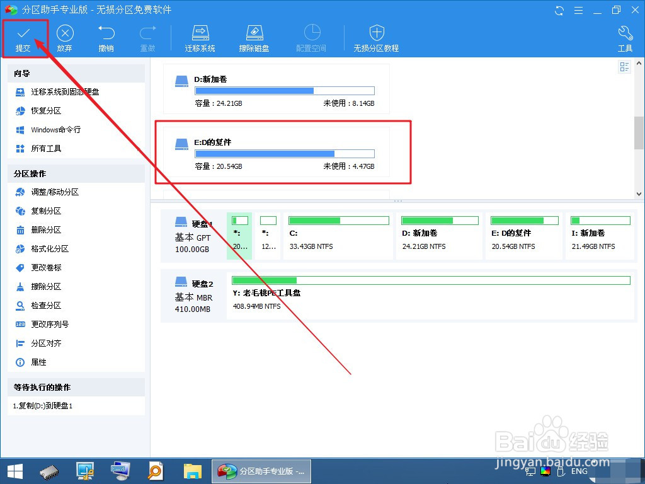Select the D:新加卷 partition card

point(277,89)
